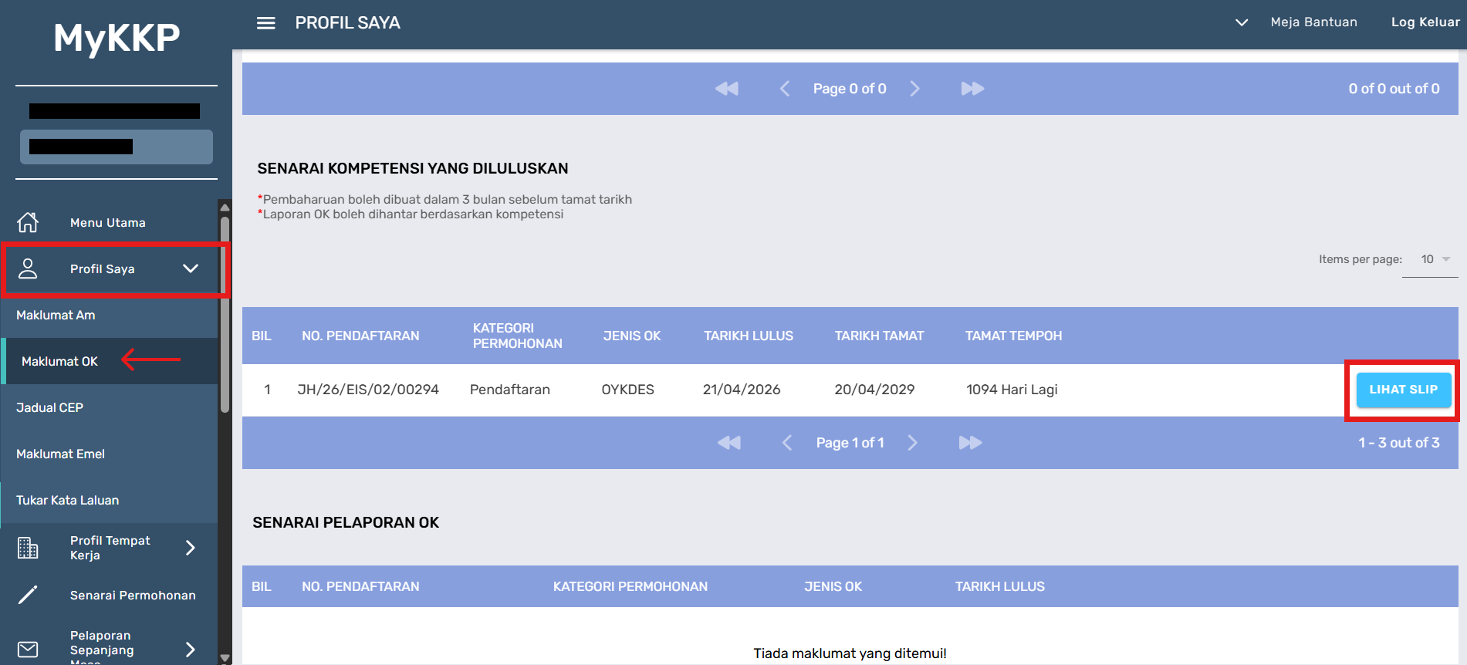Click the Pelaporan Sepanjang Masa envelope icon
The image size is (1467, 665).
click(x=28, y=650)
